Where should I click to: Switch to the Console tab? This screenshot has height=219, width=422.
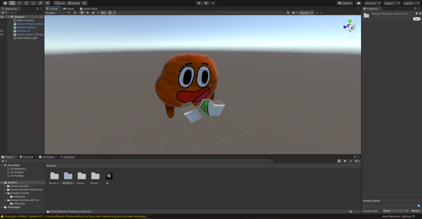pyautogui.click(x=26, y=157)
